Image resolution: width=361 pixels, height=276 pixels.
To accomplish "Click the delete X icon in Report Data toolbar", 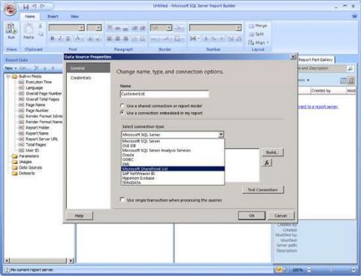I will (36, 68).
